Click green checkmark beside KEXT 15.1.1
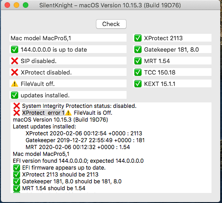This screenshot has height=203, width=222. (138, 84)
